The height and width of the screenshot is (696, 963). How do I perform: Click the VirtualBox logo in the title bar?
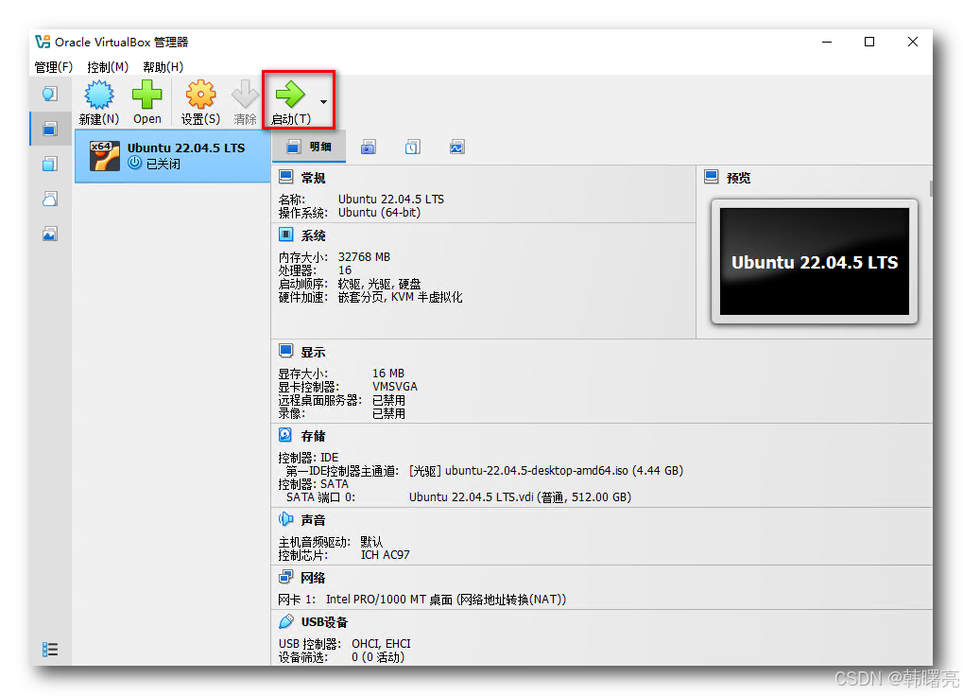click(x=43, y=42)
